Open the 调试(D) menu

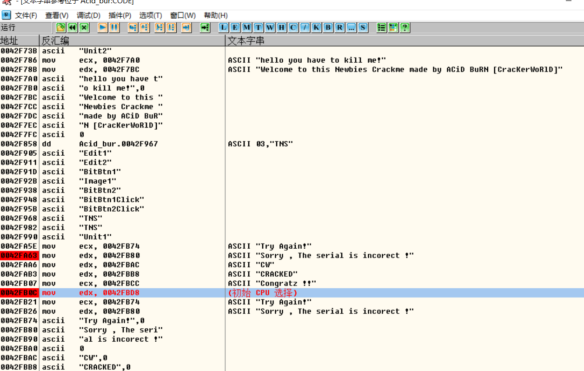88,15
